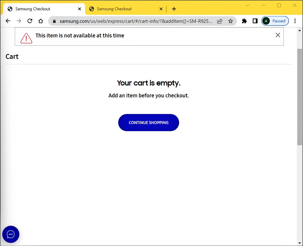Screen dimensions: 303x246
Task: Go back to the previous page
Action: click(8, 21)
